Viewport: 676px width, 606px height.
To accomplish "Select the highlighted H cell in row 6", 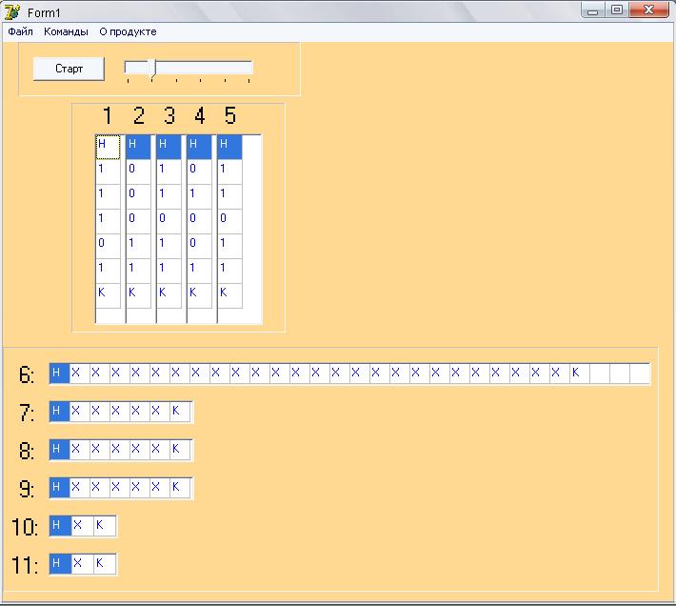I will 59,374.
